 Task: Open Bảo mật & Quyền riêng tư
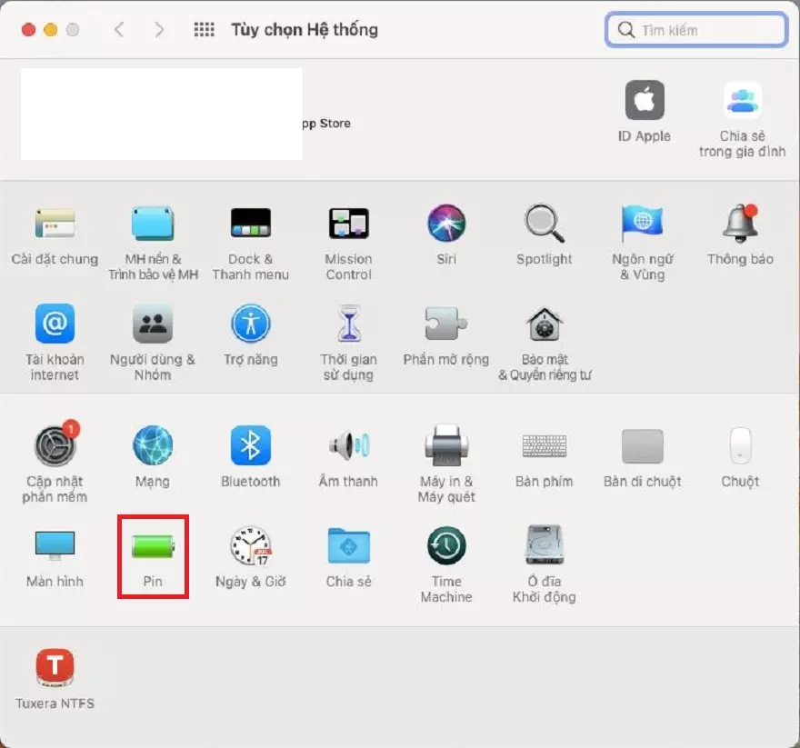pyautogui.click(x=544, y=324)
